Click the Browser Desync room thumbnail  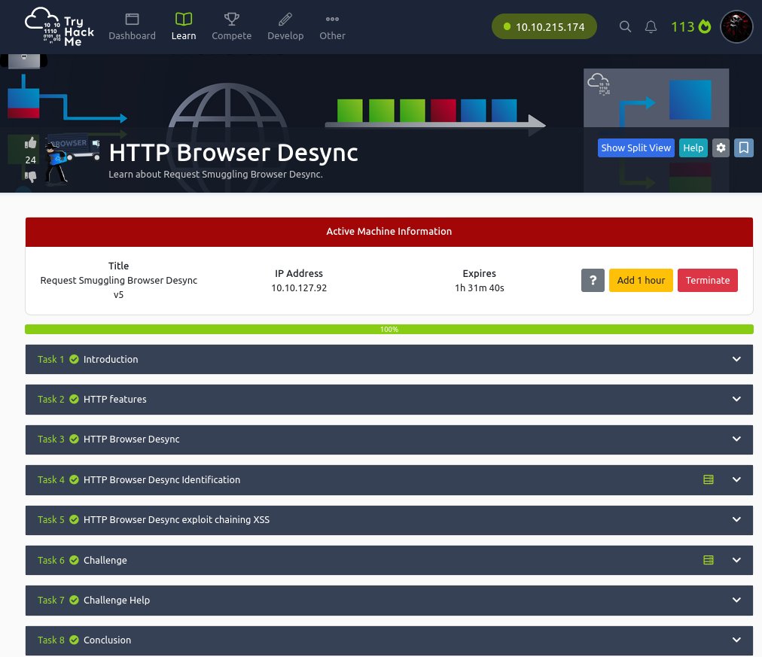click(x=72, y=159)
